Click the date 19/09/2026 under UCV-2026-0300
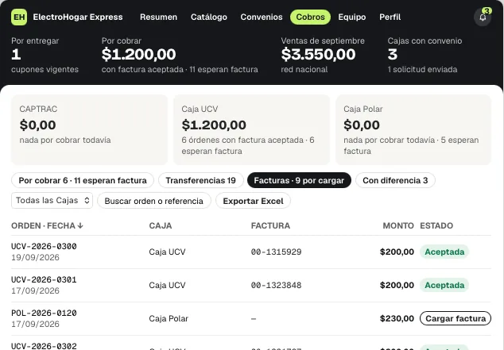The image size is (504, 350). tap(35, 257)
